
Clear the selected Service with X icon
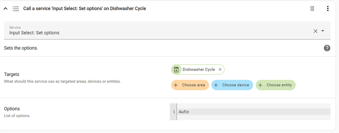pyautogui.click(x=315, y=31)
